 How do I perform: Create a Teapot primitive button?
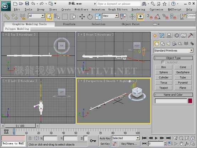coord(164,88)
